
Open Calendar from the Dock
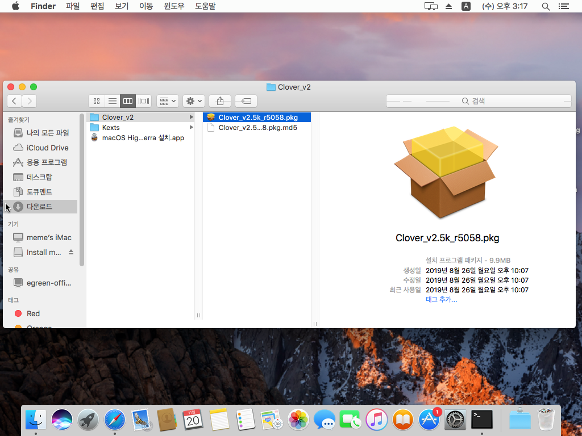193,420
